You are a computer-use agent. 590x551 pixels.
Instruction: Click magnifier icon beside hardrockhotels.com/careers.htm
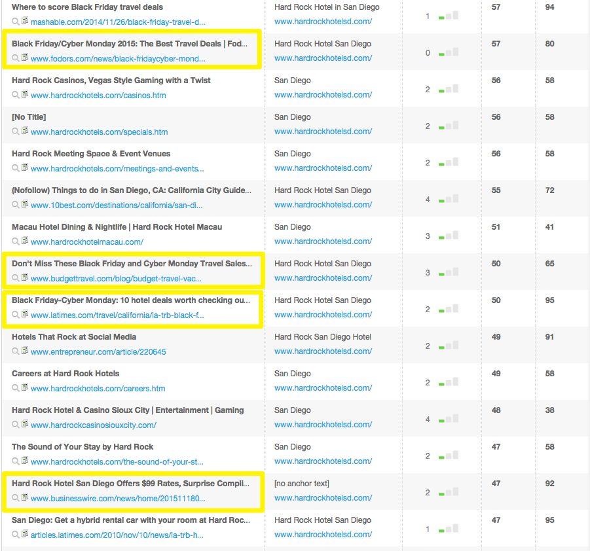pos(16,388)
